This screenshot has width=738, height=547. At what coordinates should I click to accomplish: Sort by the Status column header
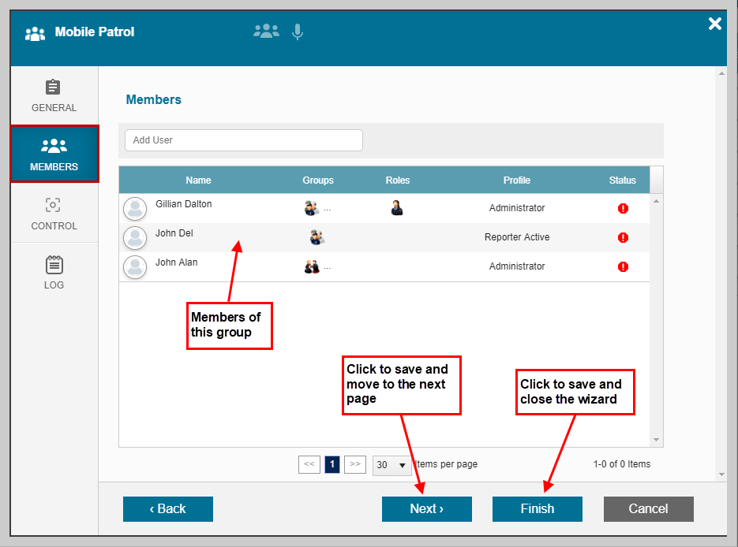622,180
